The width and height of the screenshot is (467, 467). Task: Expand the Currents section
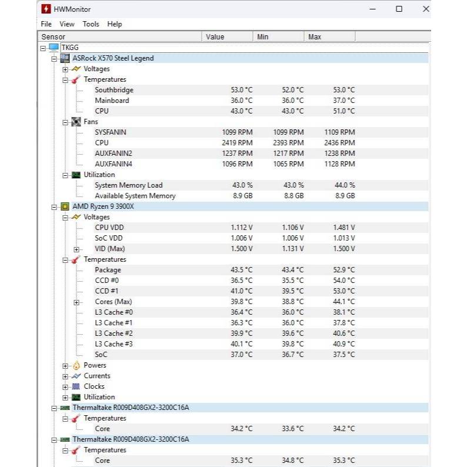pos(65,376)
